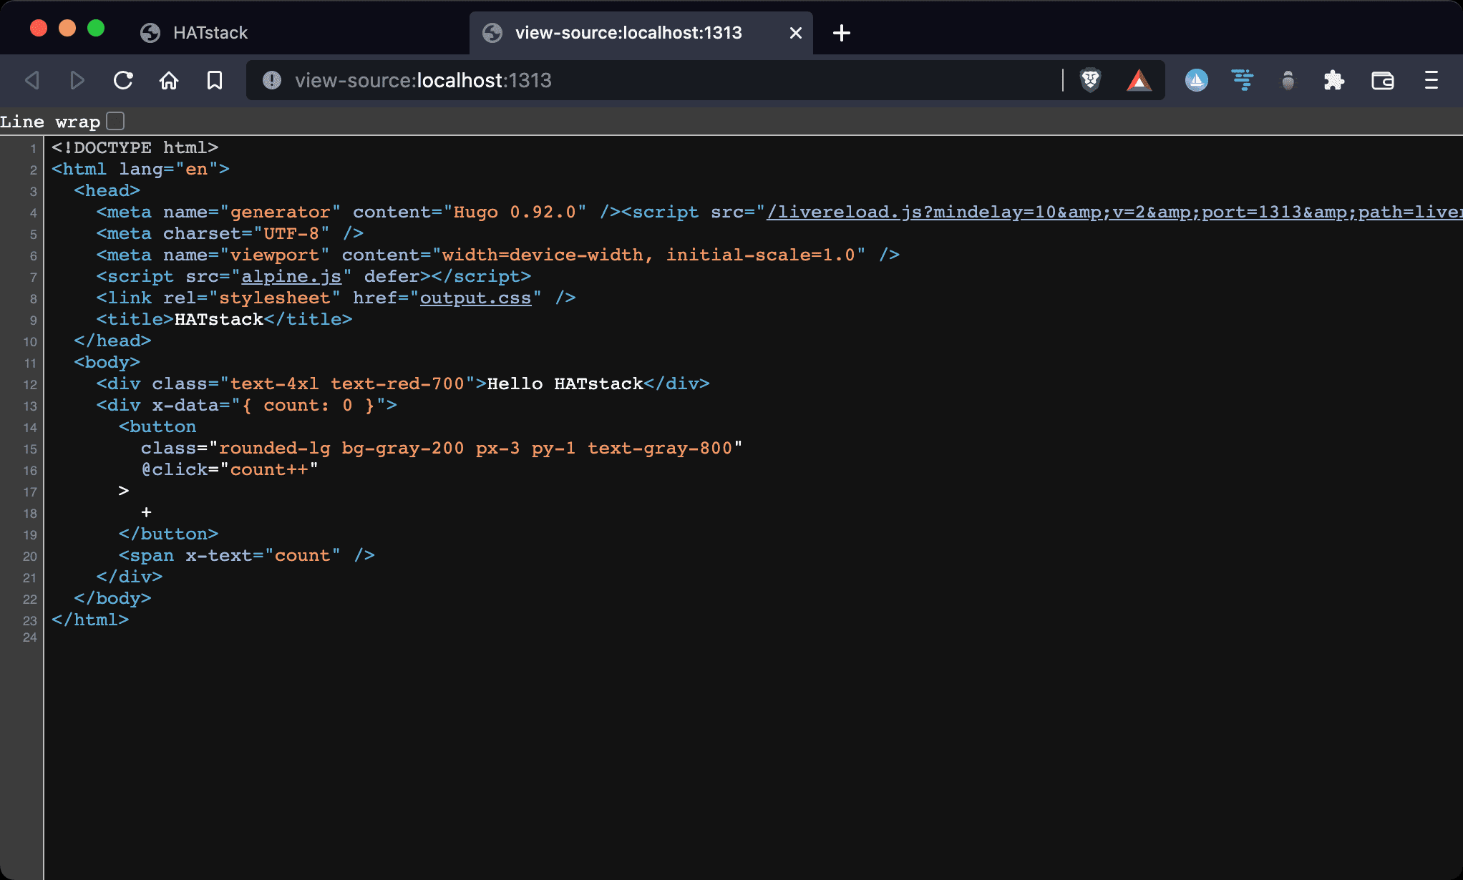This screenshot has width=1463, height=880.
Task: Click the <title> text 'HATstack'
Action: (x=219, y=320)
